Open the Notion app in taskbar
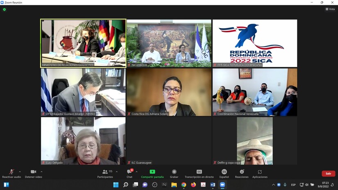The width and height of the screenshot is (338, 190). click(164, 185)
